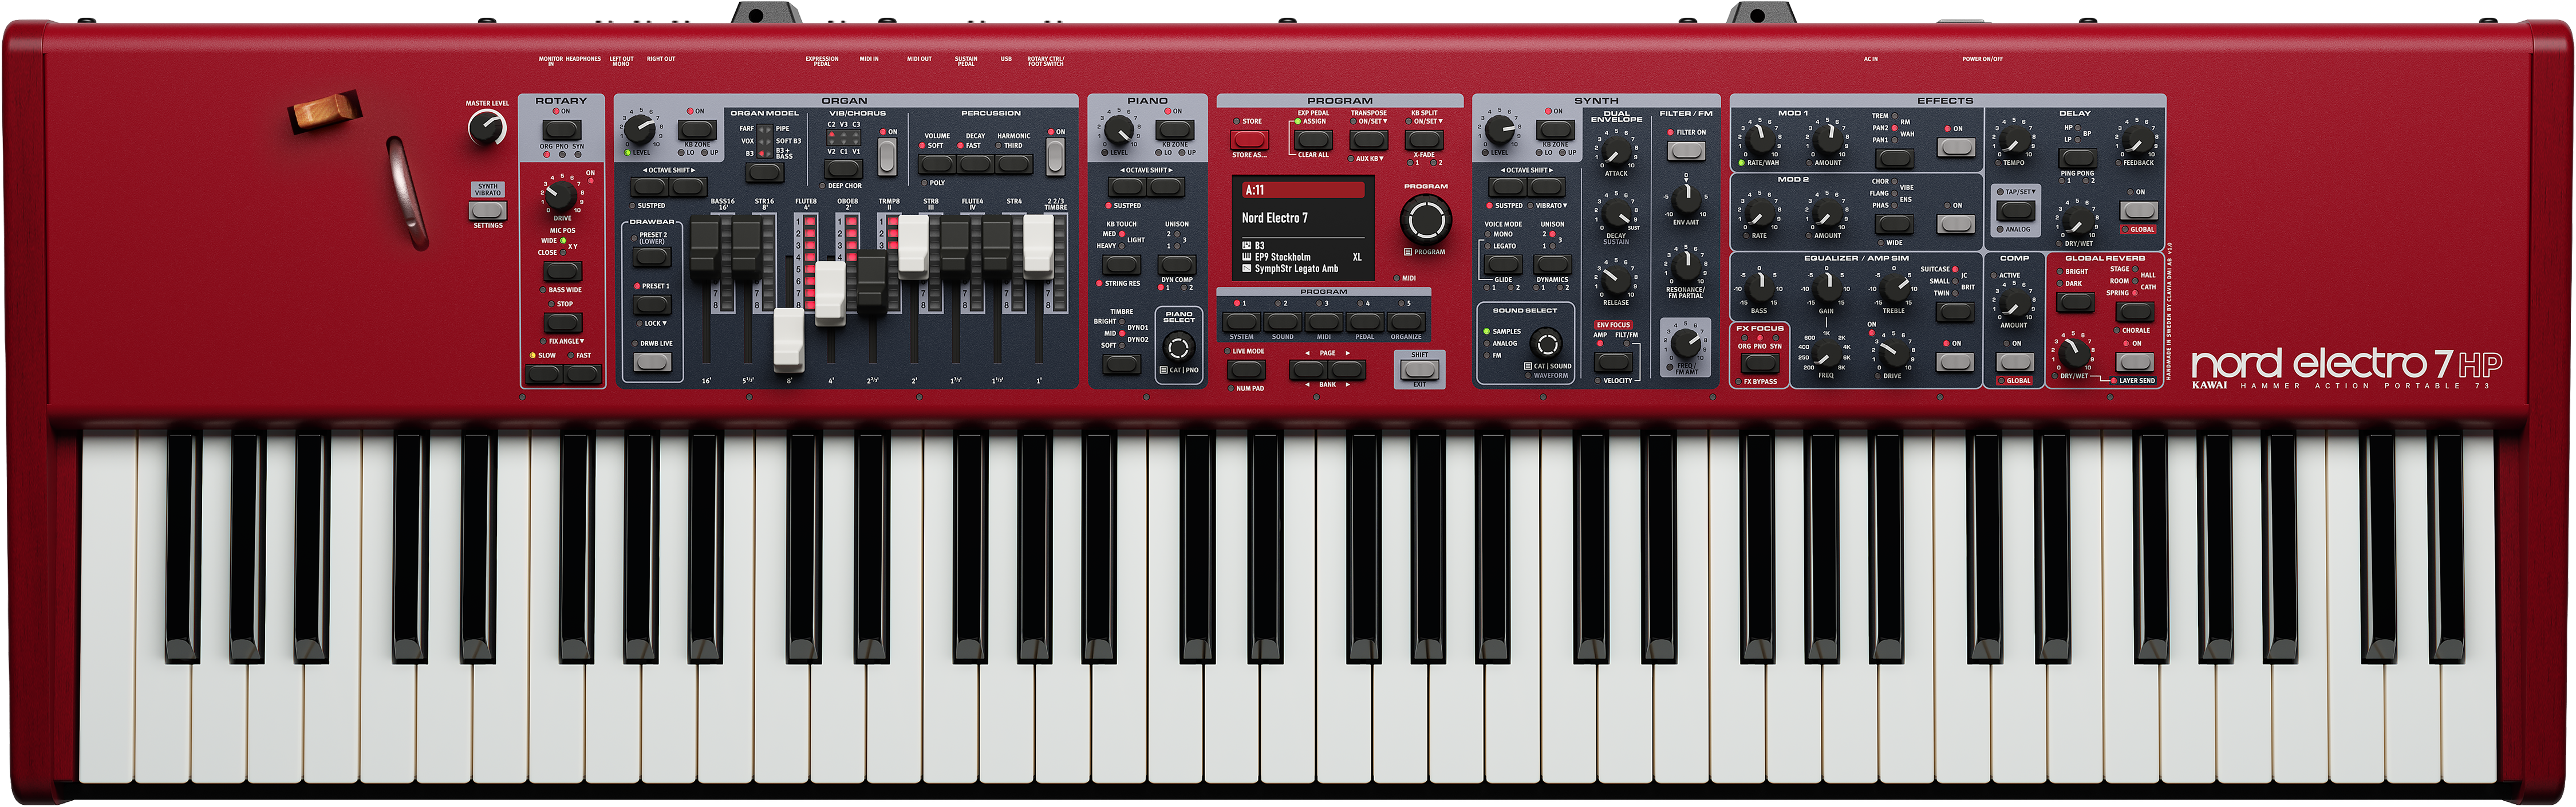Select the SLOW rotary speed button
Viewport: 2576px width, 807px height.
pyautogui.click(x=544, y=372)
